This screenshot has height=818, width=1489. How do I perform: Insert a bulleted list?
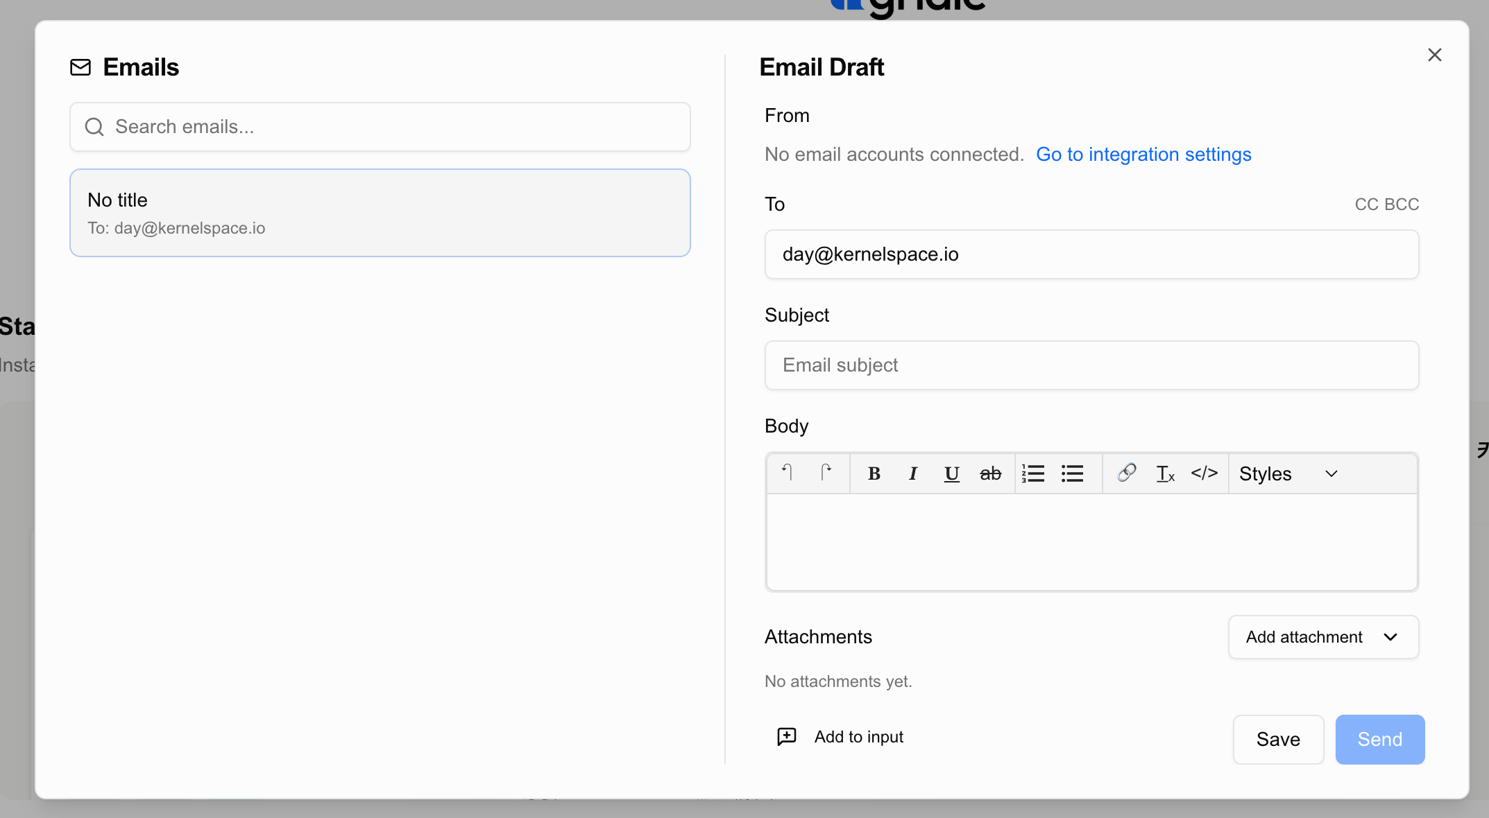pyautogui.click(x=1072, y=473)
